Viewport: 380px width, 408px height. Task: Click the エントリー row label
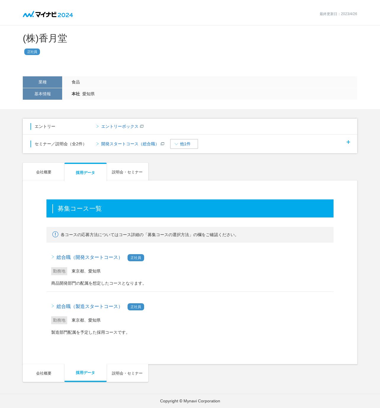[x=45, y=126]
